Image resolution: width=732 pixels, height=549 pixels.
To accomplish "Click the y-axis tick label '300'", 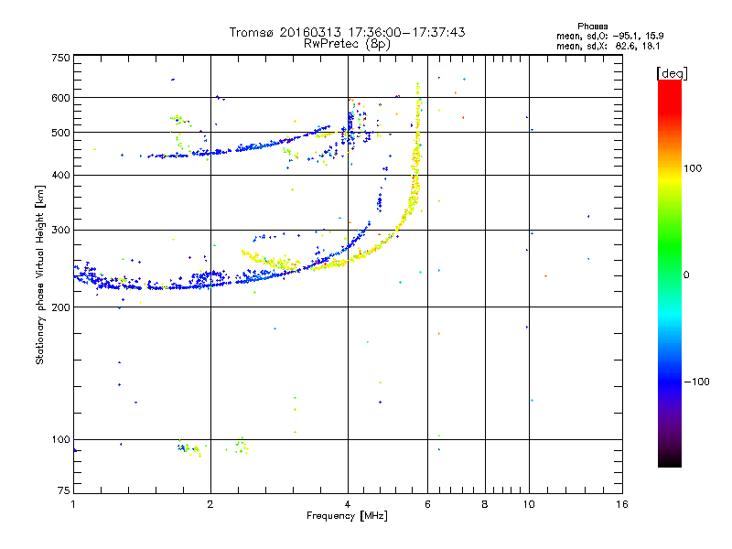I will (x=60, y=231).
